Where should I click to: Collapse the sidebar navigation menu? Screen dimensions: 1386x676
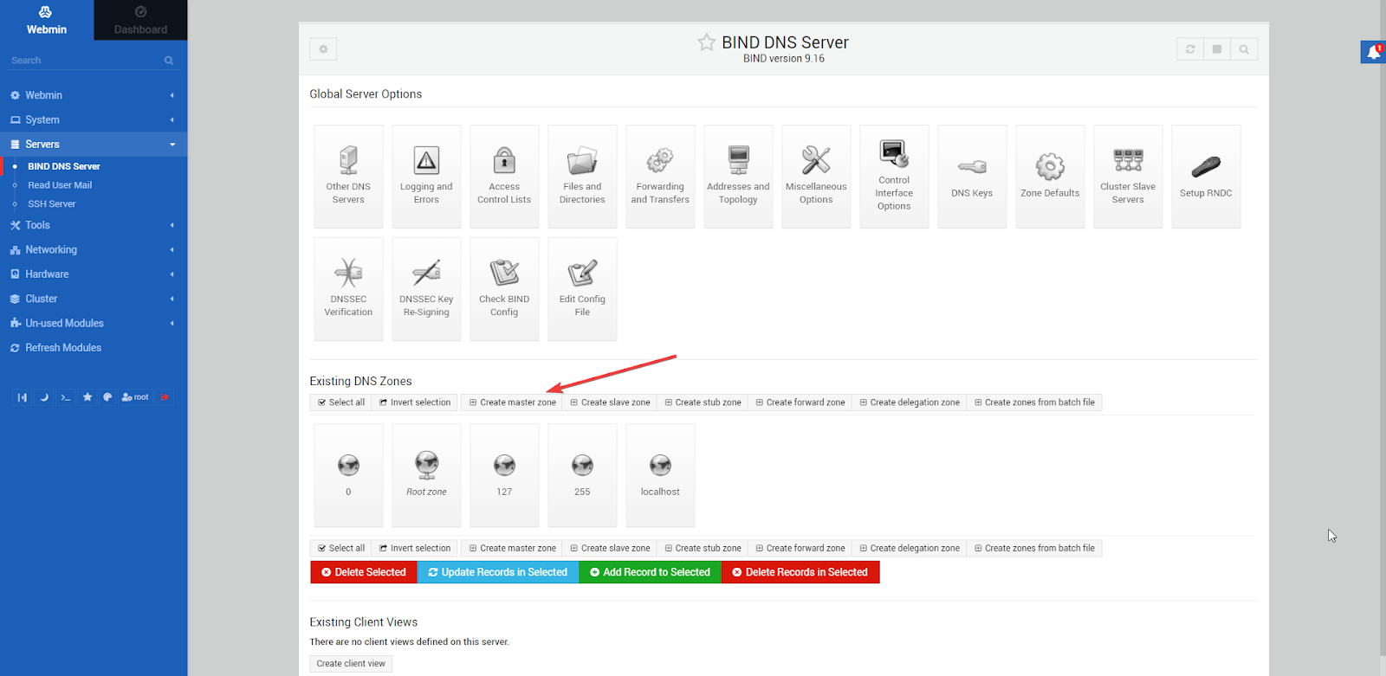click(23, 397)
